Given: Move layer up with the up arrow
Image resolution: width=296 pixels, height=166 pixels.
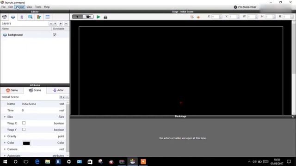Looking at the screenshot, I should [x=51, y=24].
